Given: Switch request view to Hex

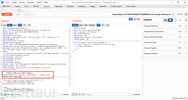Looking at the screenshot, I should [15, 25].
